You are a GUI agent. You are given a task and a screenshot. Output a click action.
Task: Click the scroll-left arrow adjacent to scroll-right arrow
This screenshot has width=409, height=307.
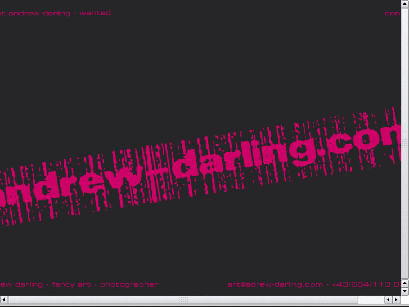(x=389, y=300)
